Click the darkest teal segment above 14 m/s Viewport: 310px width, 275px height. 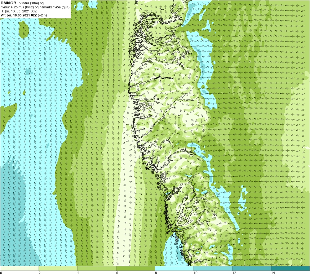[x=291, y=268]
